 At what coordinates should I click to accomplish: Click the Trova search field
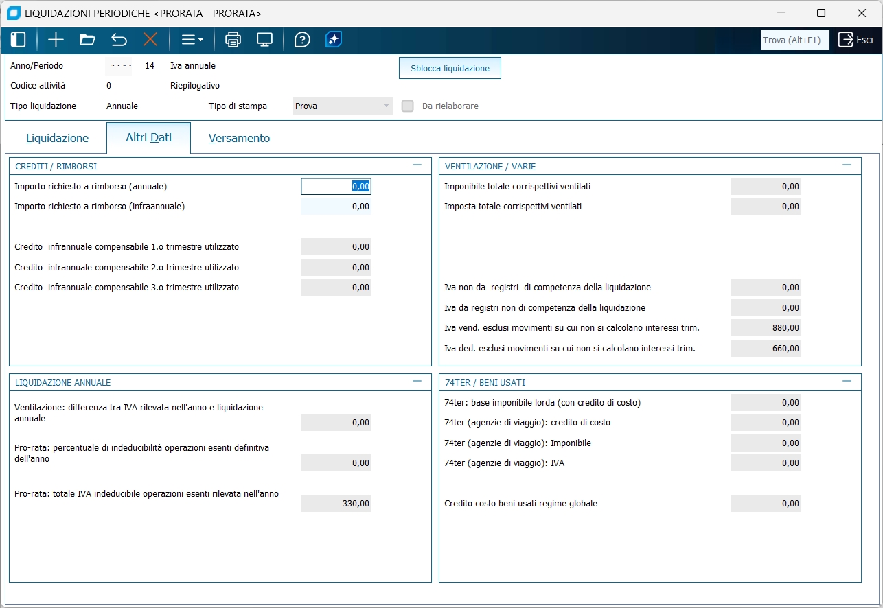click(794, 40)
